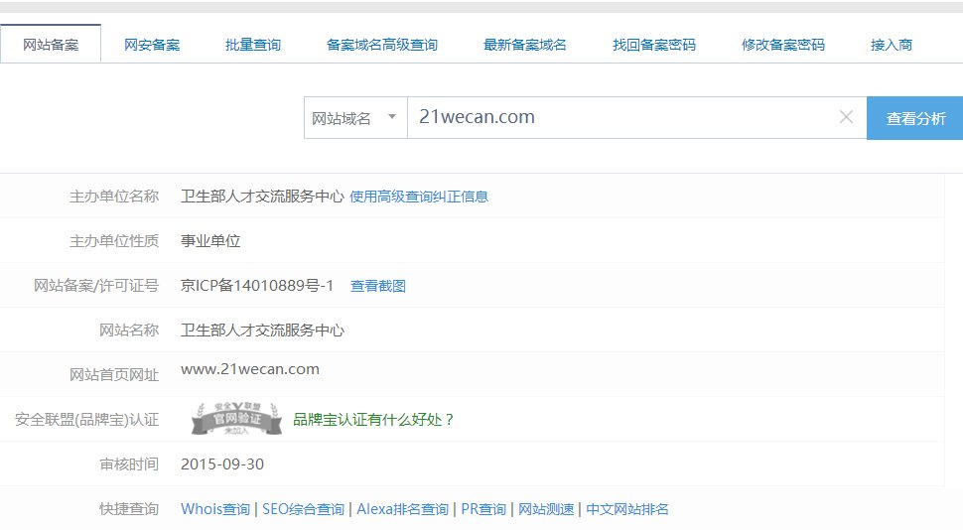Open the 网站测速 quick link
The height and width of the screenshot is (530, 963).
[546, 509]
